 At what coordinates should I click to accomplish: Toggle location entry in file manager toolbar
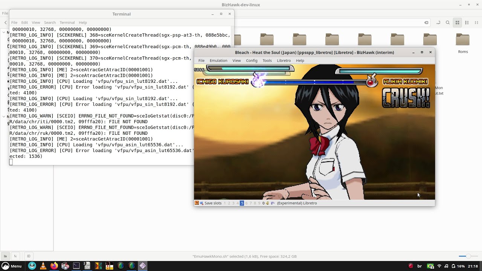(438, 23)
